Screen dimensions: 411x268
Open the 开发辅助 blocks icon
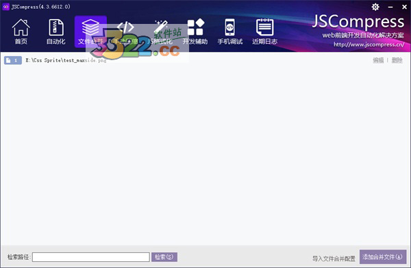(195, 27)
